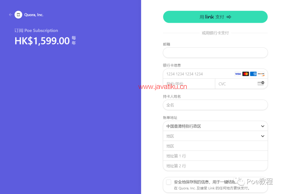Click the 地址第 2 行 address field
This screenshot has width=282, height=194.
click(x=215, y=166)
